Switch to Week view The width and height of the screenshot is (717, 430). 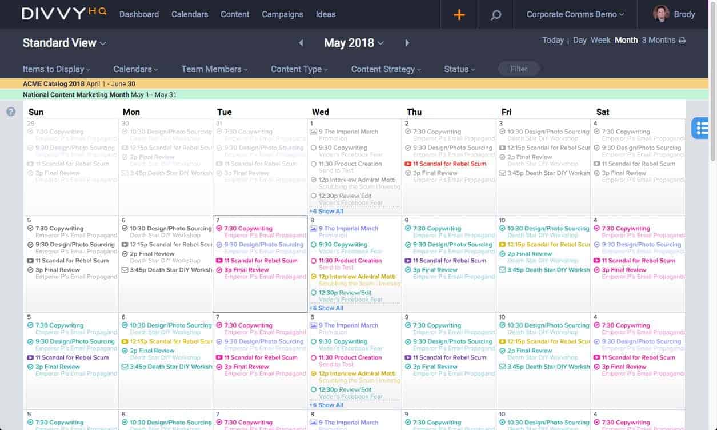coord(600,40)
